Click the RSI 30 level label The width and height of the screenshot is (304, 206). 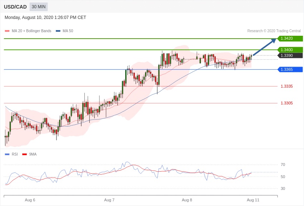[x=283, y=188]
